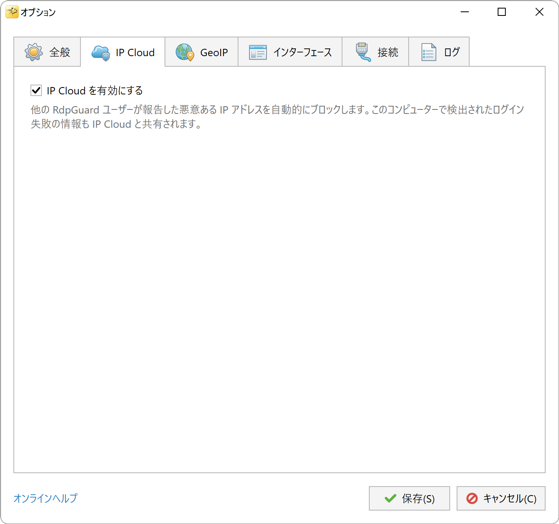Click the cloud shield icon on the IP Cloud tab
This screenshot has height=524, width=559.
pyautogui.click(x=101, y=52)
